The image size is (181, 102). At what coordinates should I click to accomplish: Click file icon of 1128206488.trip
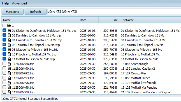coord(9,64)
